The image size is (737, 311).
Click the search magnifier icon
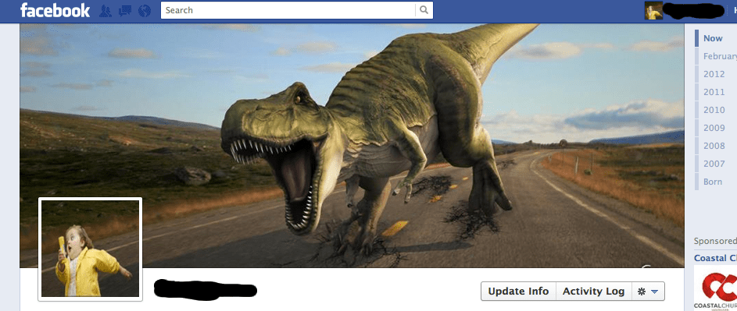click(424, 10)
